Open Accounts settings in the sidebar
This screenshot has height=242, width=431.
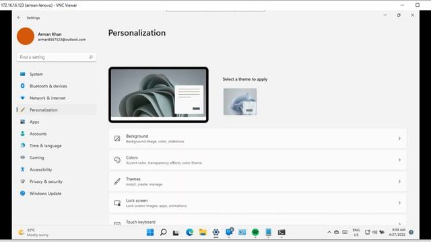[x=57, y=134]
